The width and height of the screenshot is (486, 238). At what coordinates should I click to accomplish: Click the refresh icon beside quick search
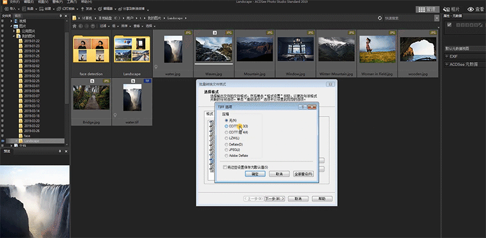[380, 18]
